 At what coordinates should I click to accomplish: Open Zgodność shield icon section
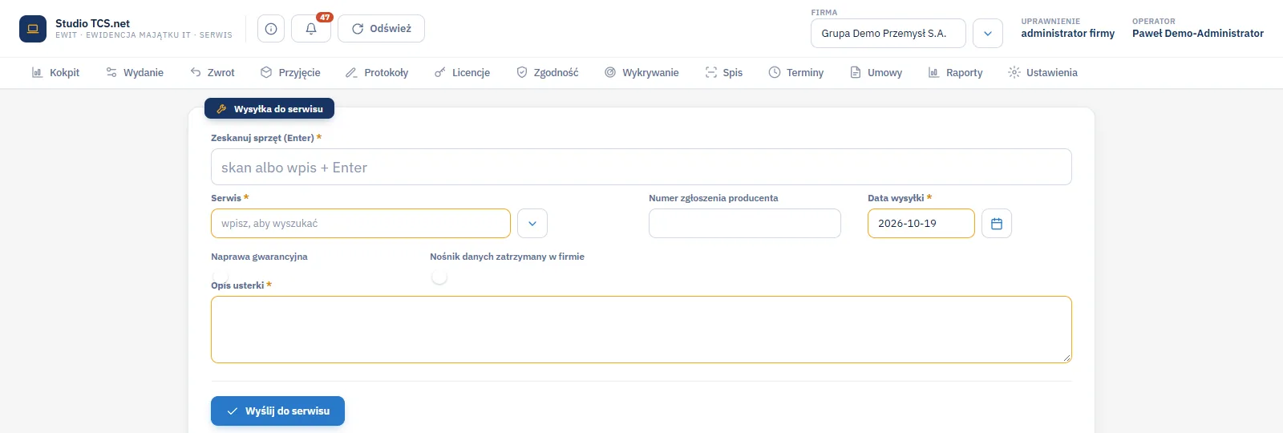[x=547, y=73]
